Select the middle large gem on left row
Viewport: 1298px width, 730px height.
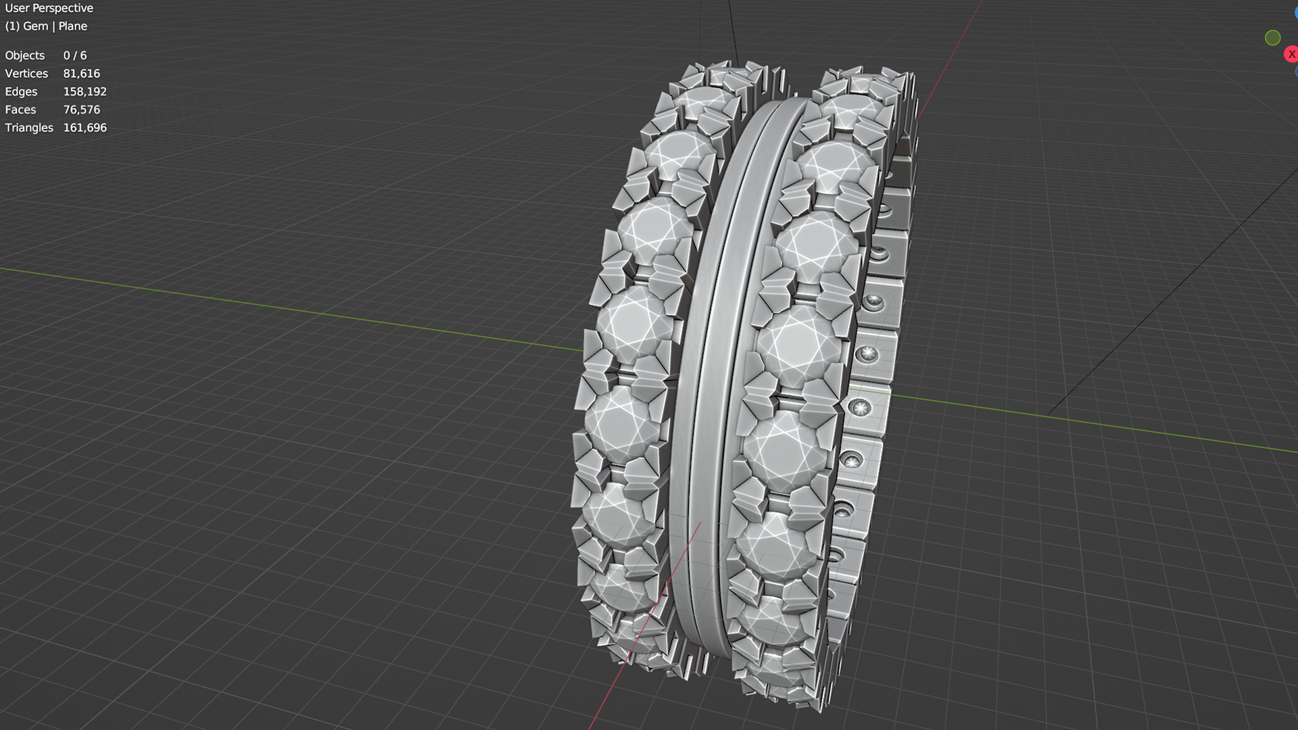coord(634,324)
